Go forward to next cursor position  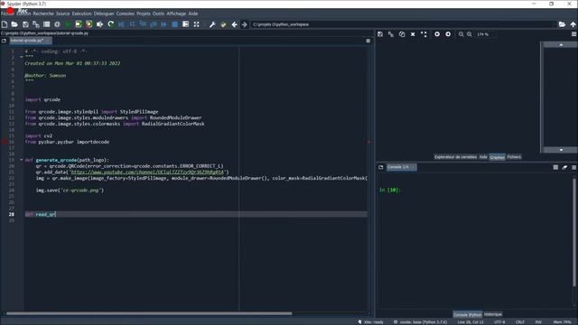click(x=245, y=24)
